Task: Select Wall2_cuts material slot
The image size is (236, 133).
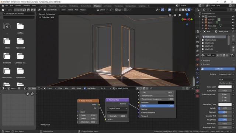Action: 209,43
